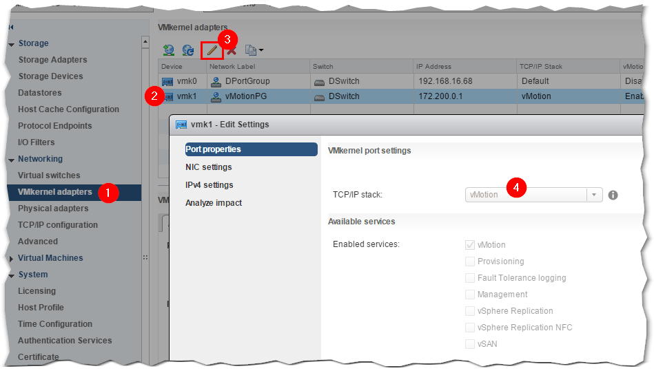Viewport: 654px width, 373px height.
Task: Toggle the Fault Tolerance logging checkbox
Action: click(x=470, y=277)
